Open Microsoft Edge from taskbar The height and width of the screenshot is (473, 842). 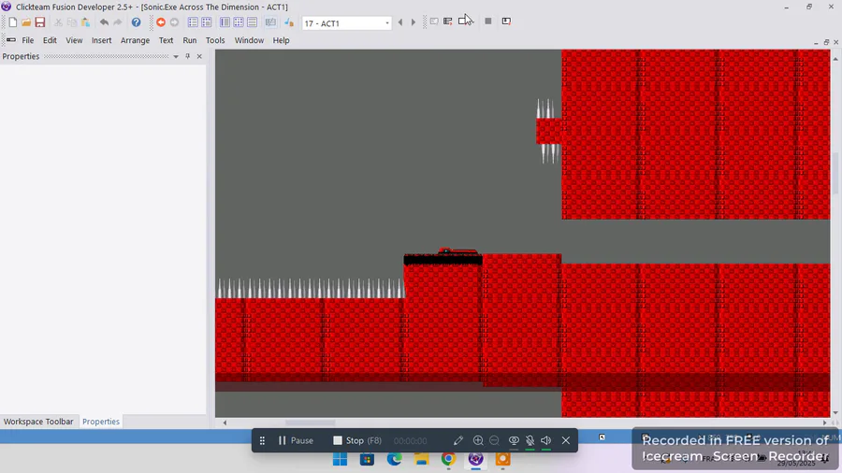[x=394, y=459]
